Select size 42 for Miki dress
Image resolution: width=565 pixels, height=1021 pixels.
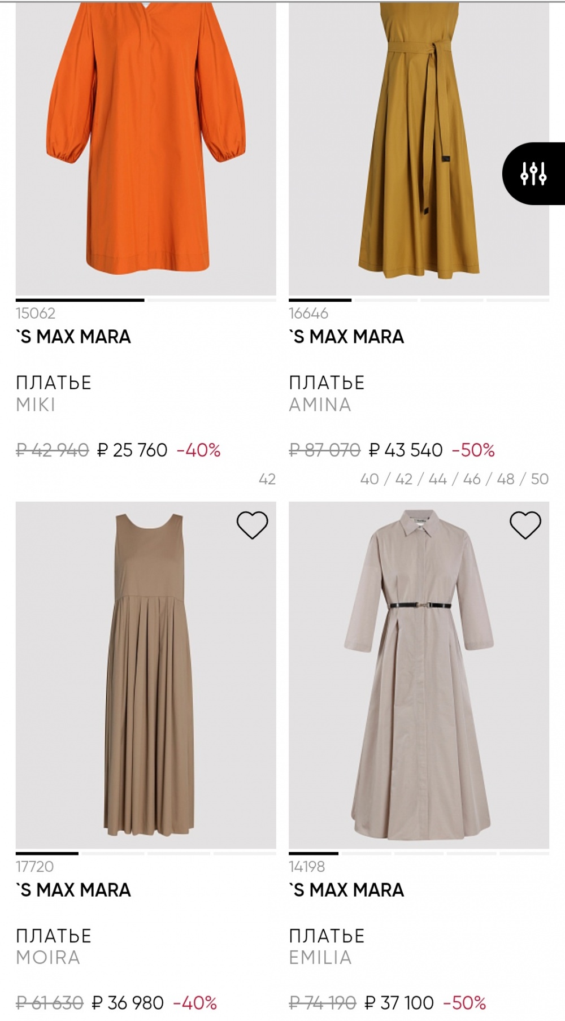267,479
